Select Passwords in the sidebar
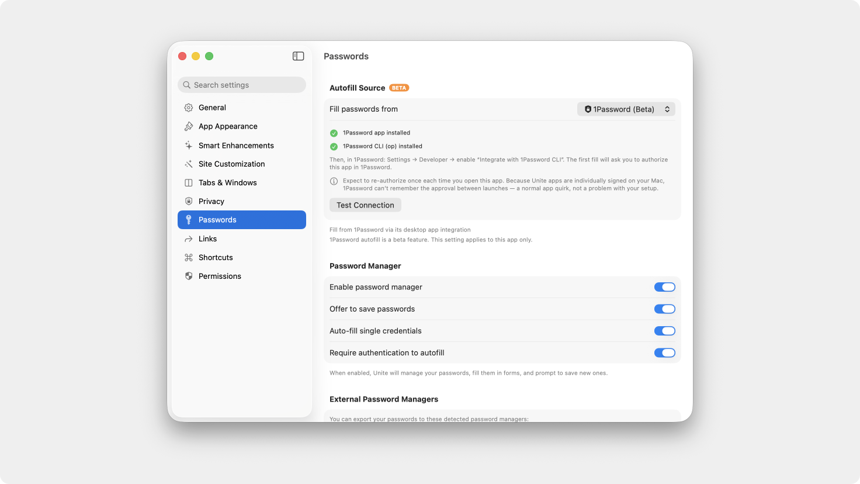The image size is (860, 484). 242,220
